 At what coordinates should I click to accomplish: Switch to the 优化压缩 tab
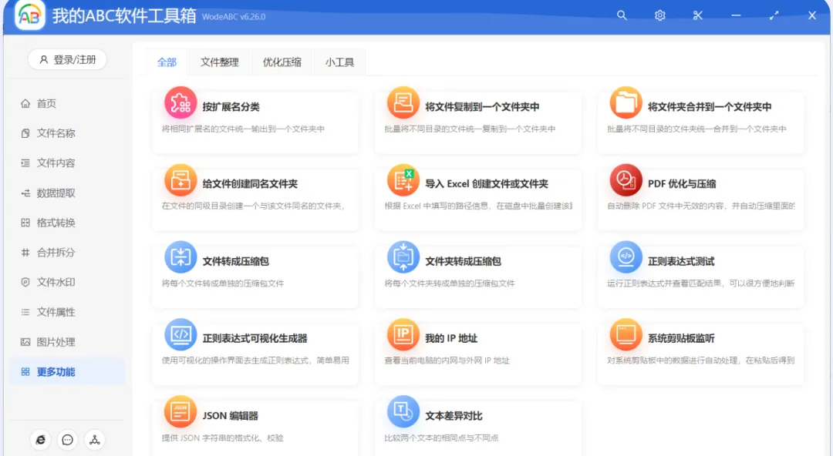point(282,62)
